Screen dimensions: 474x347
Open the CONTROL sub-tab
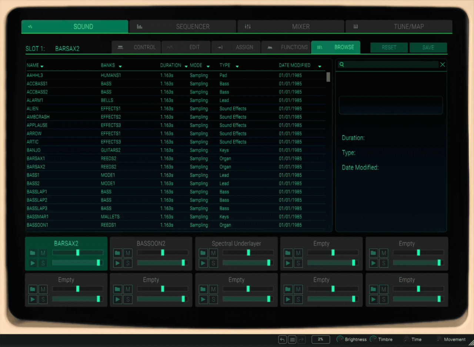point(136,47)
